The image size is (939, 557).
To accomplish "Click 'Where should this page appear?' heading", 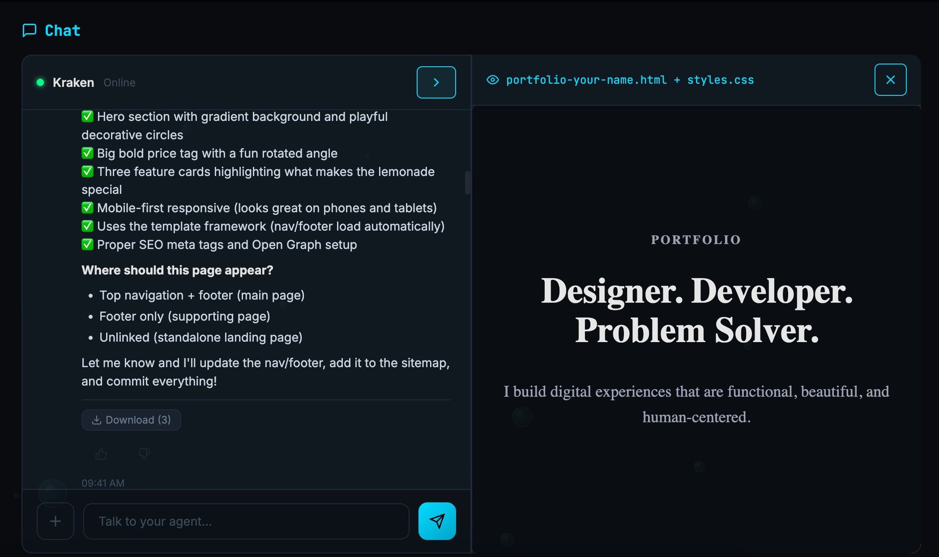I will click(178, 270).
